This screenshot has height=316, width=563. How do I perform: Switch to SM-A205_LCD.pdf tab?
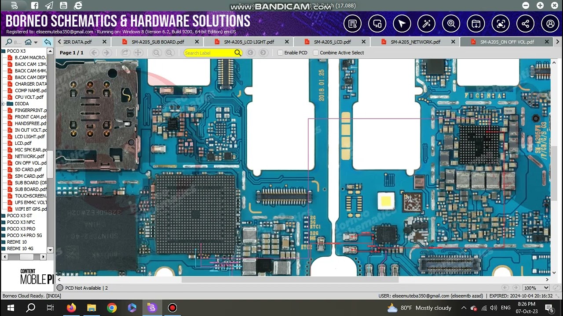[x=332, y=42]
